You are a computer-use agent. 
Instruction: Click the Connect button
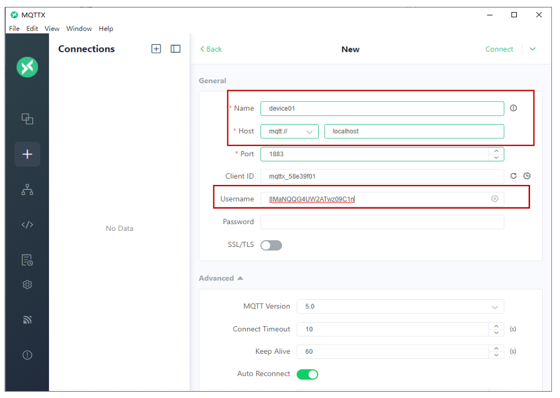[499, 49]
